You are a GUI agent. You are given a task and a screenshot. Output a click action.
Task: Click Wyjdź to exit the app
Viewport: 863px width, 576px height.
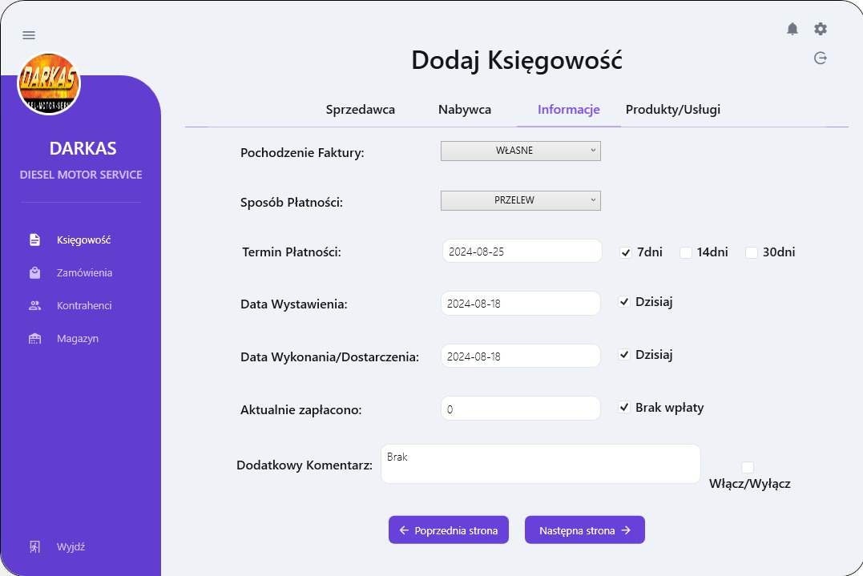[x=71, y=546]
